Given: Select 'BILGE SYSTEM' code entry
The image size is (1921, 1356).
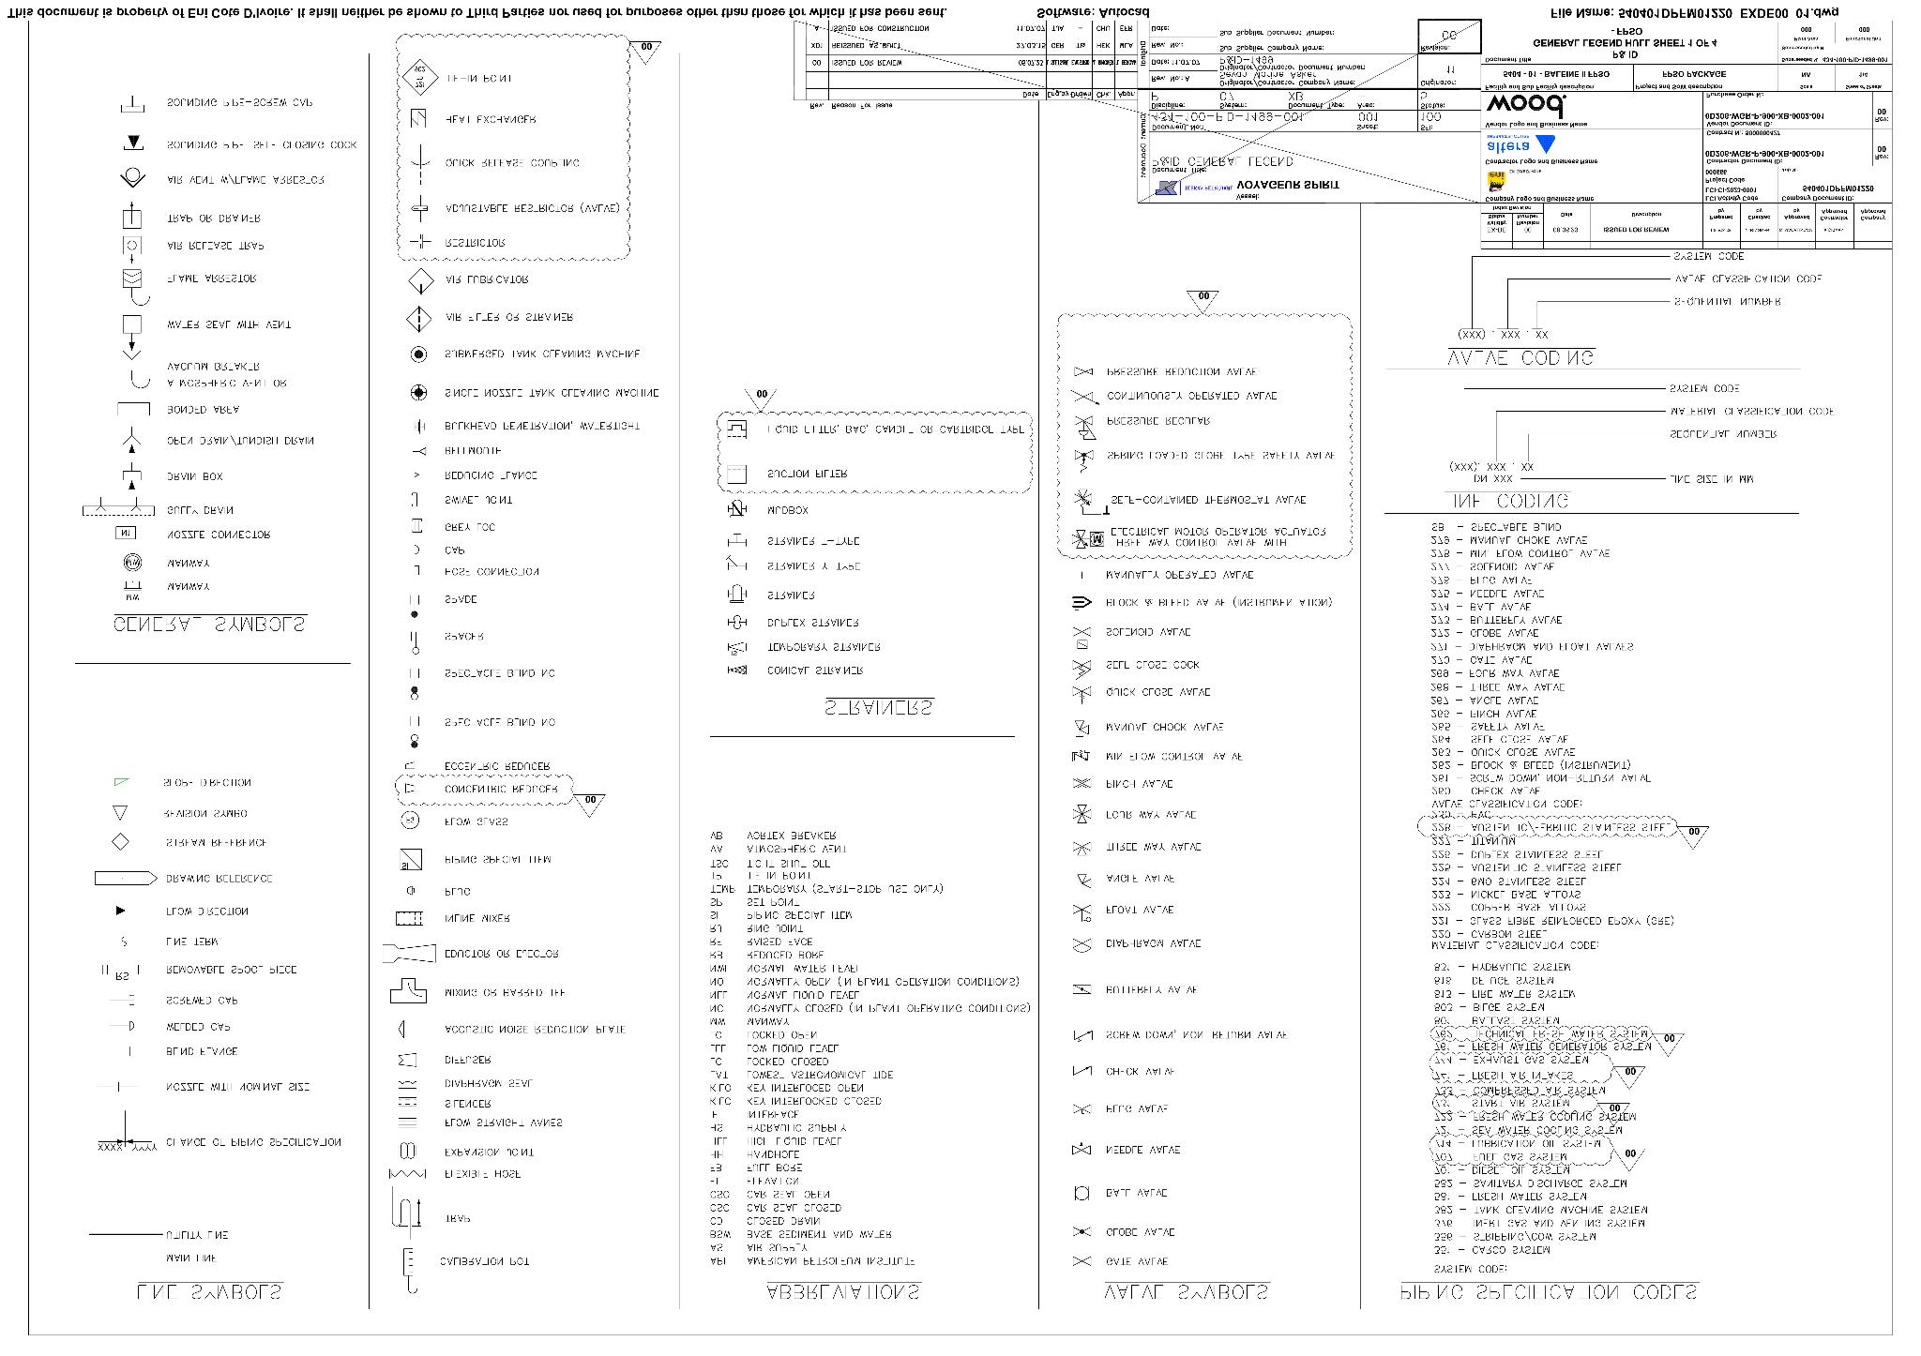Looking at the screenshot, I should (1489, 1006).
